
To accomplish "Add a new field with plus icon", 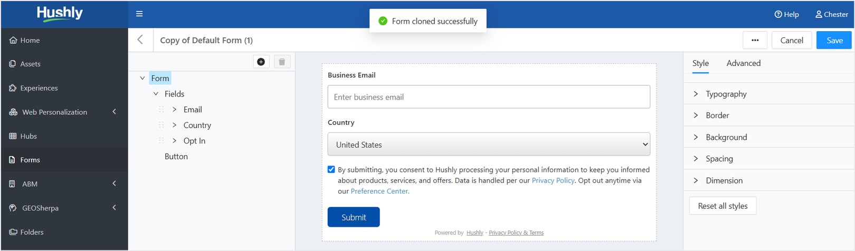I will (261, 62).
